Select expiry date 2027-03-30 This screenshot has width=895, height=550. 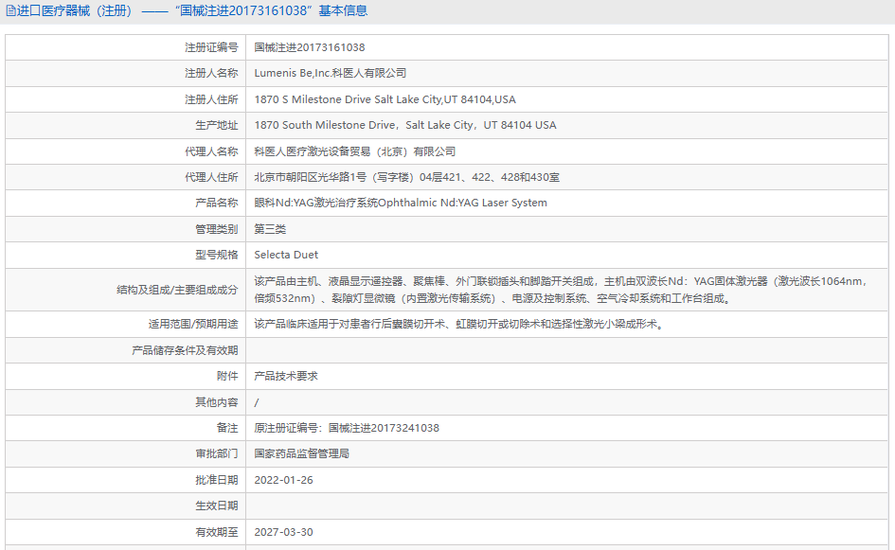coord(284,532)
